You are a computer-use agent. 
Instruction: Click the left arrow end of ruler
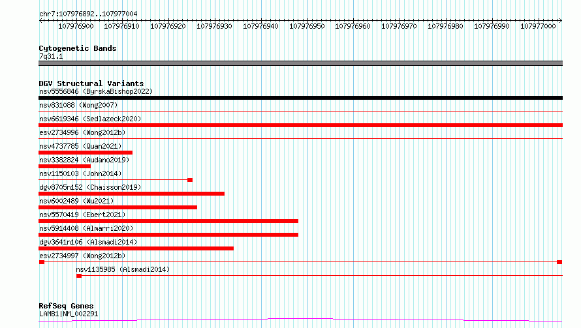click(40, 20)
